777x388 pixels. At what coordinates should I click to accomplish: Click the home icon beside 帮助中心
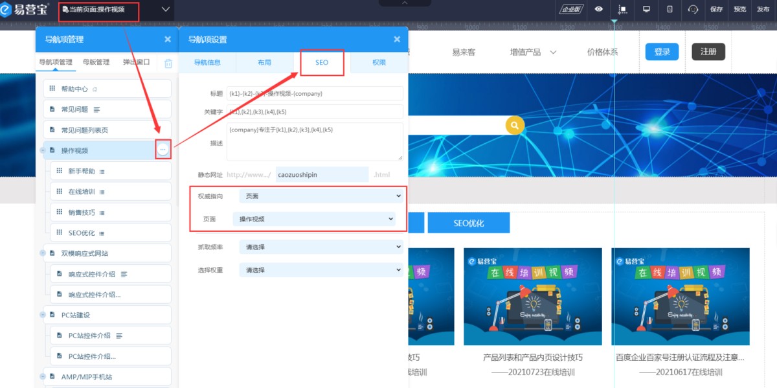(x=95, y=89)
